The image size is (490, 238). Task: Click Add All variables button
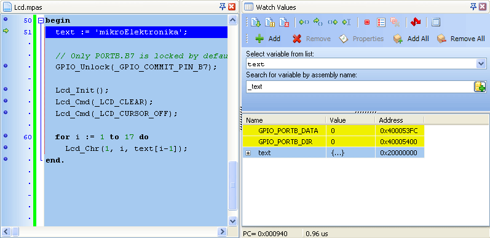[x=411, y=39]
